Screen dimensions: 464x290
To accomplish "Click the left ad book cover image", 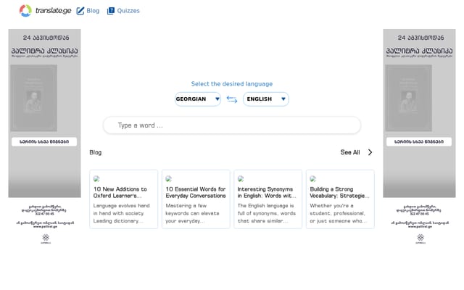I will pos(34,98).
